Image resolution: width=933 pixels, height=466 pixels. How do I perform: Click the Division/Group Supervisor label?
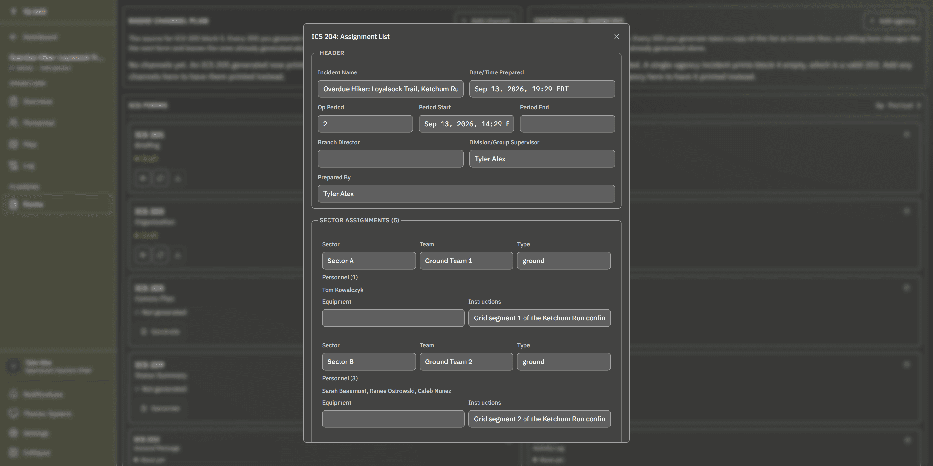pyautogui.click(x=504, y=142)
